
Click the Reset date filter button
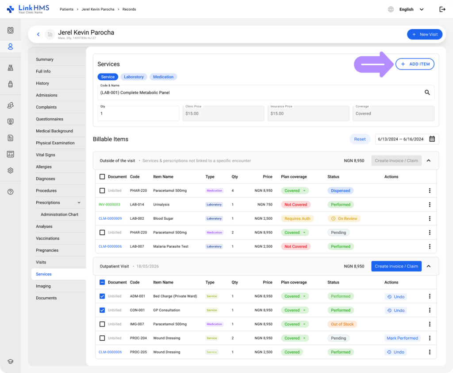click(x=360, y=139)
